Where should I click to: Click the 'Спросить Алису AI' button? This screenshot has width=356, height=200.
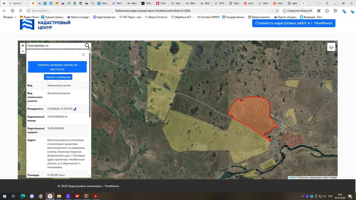297,11
